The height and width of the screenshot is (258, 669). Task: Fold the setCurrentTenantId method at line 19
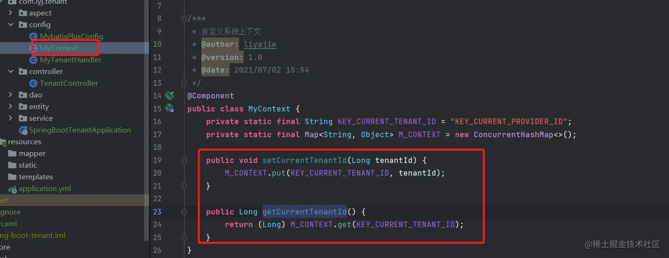pyautogui.click(x=184, y=161)
